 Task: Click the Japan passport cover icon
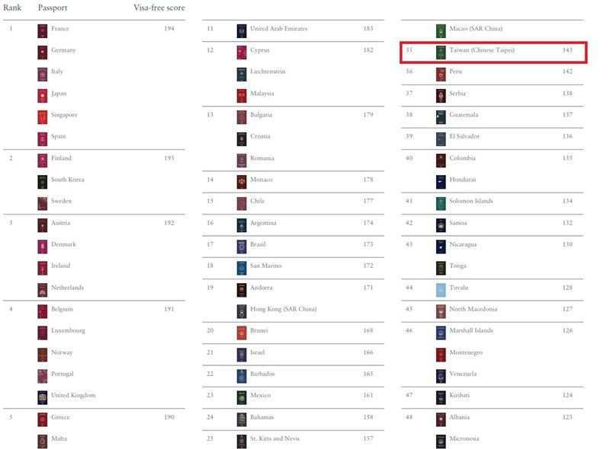(43, 96)
